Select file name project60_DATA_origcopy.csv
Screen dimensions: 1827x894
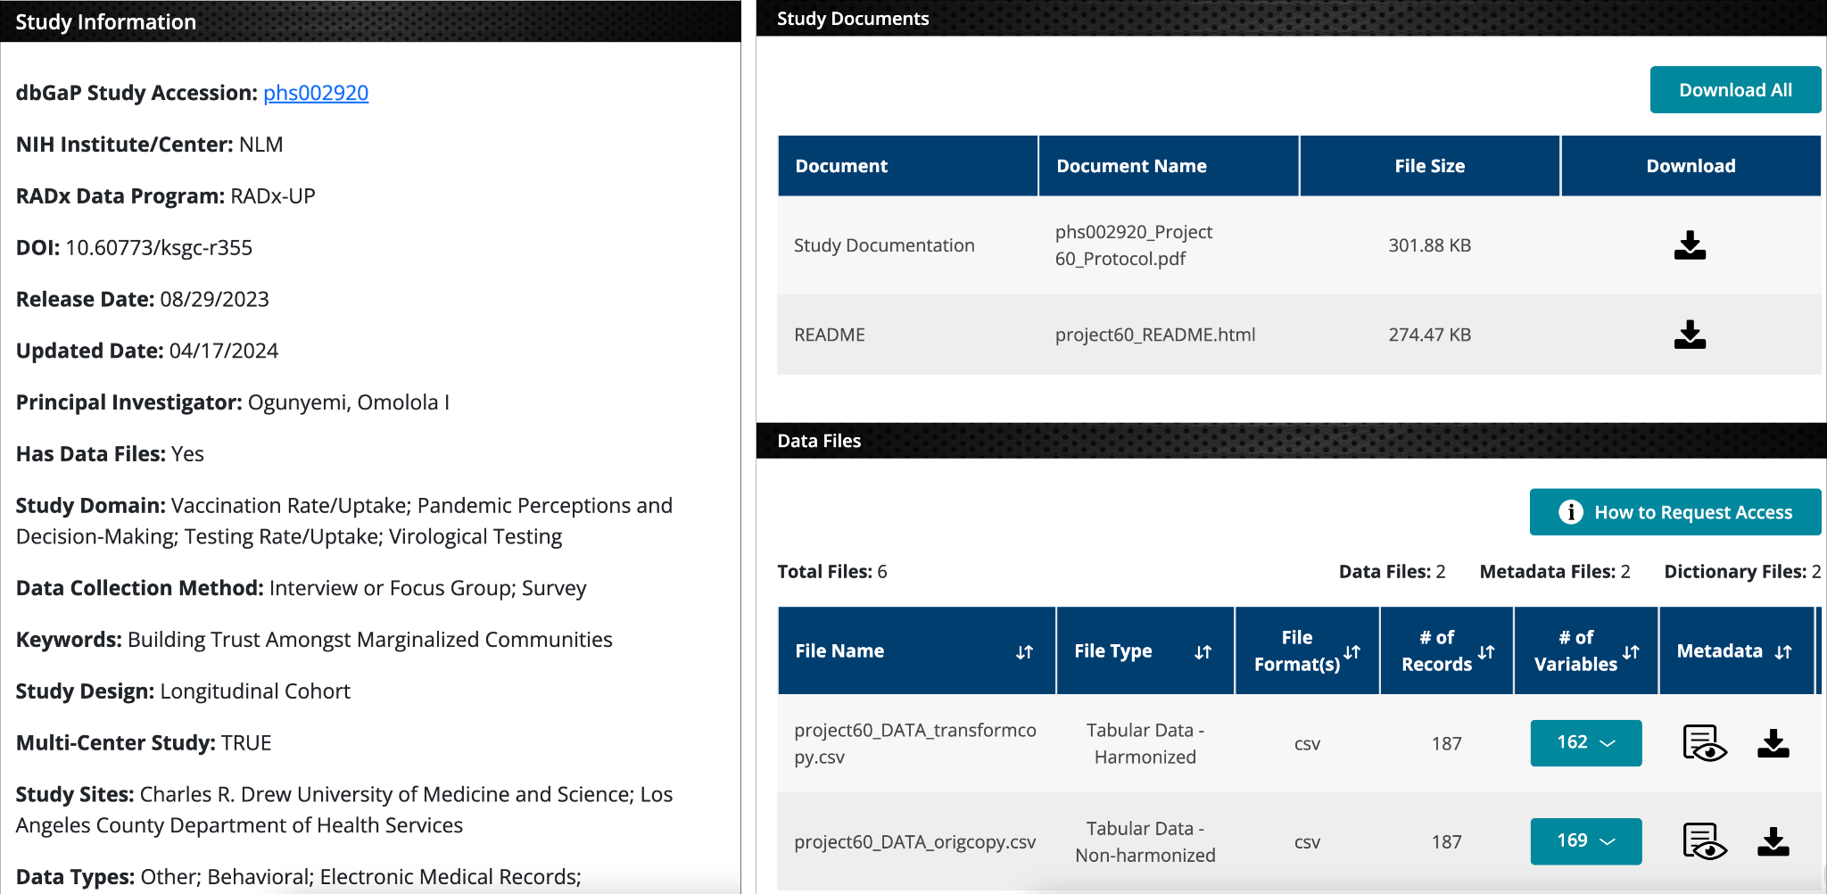(915, 841)
